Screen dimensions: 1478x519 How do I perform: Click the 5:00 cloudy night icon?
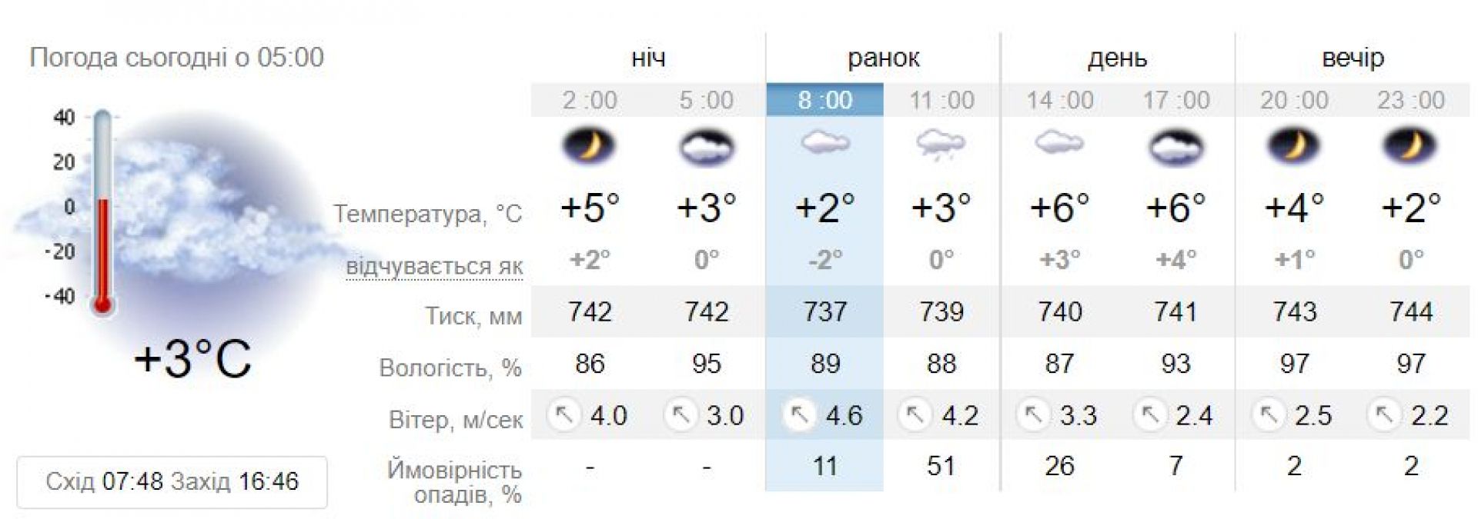point(706,146)
